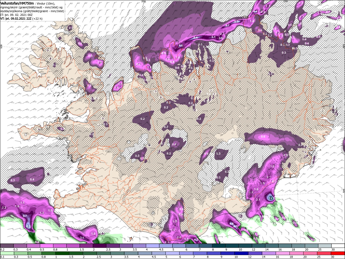Pick snow scale swatch between 4 and 4.5
The width and height of the screenshot is (345, 259).
click(153, 246)
